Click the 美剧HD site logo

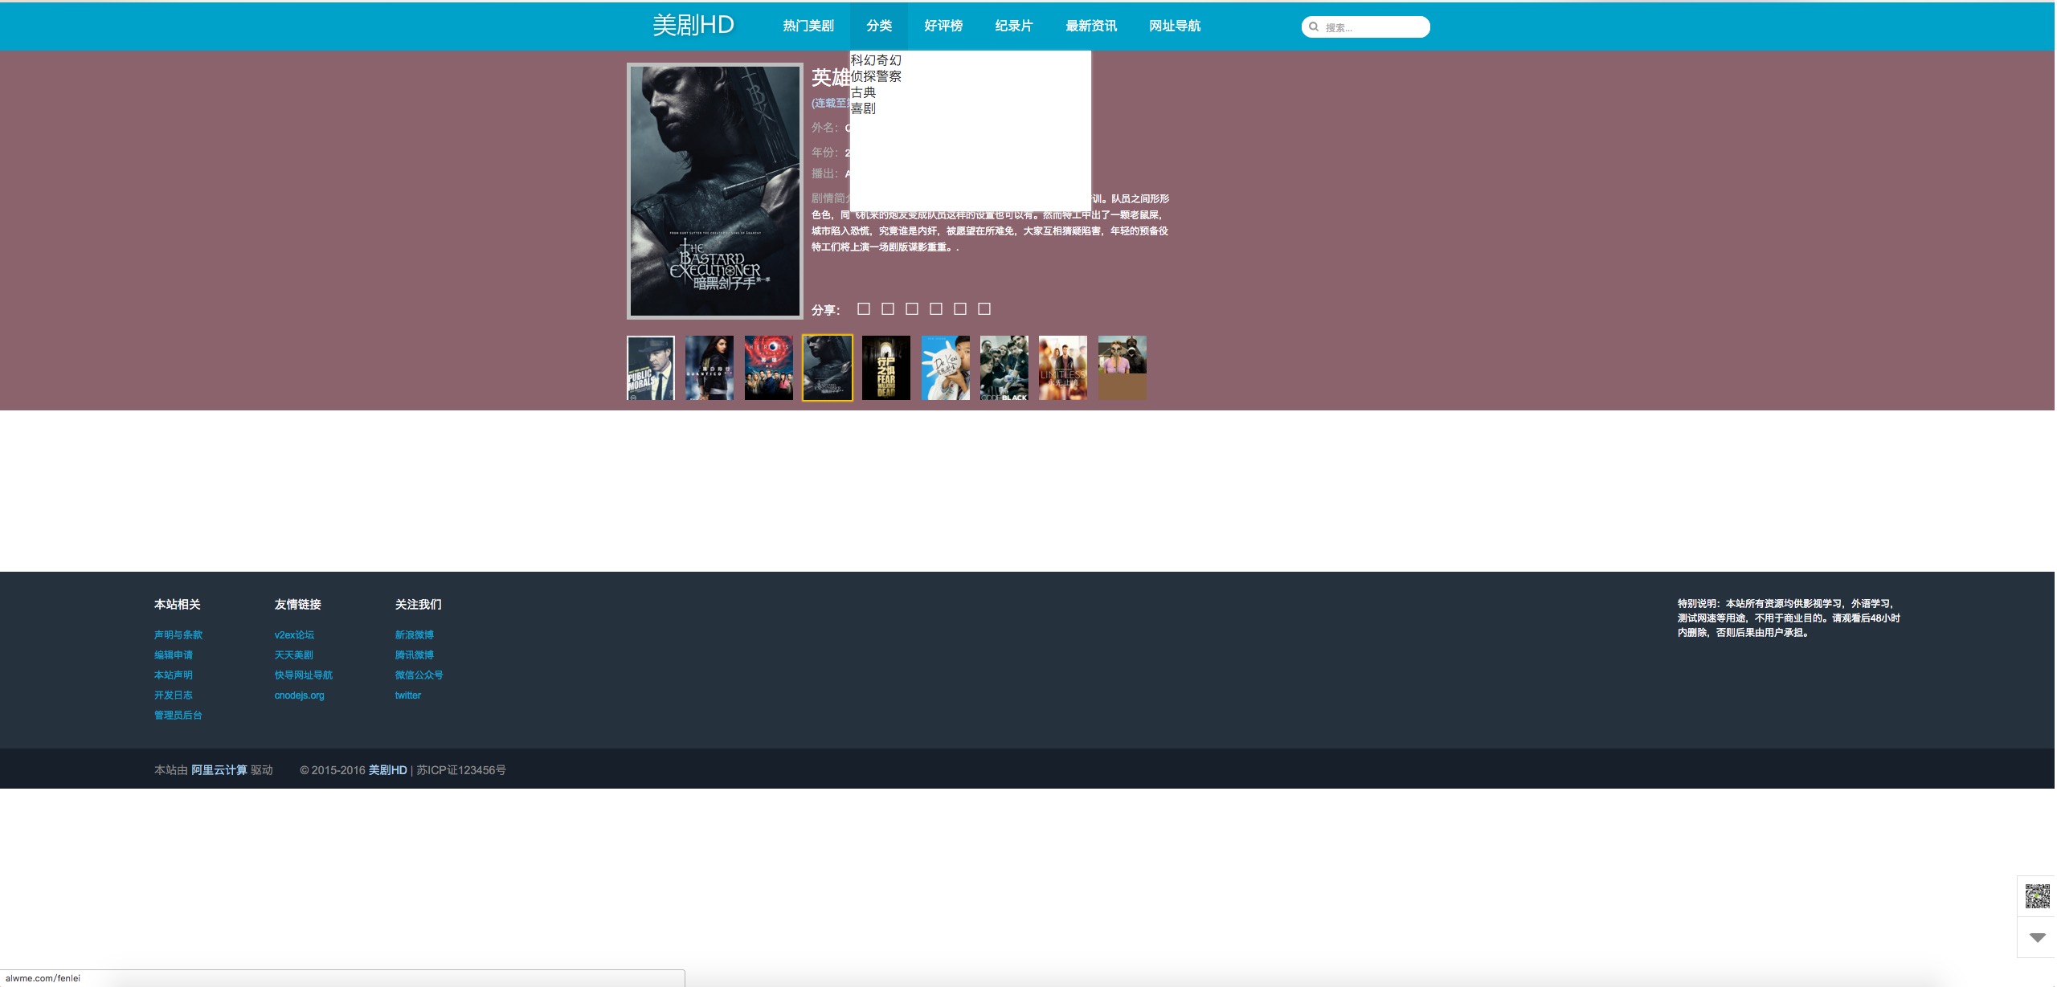point(693,26)
